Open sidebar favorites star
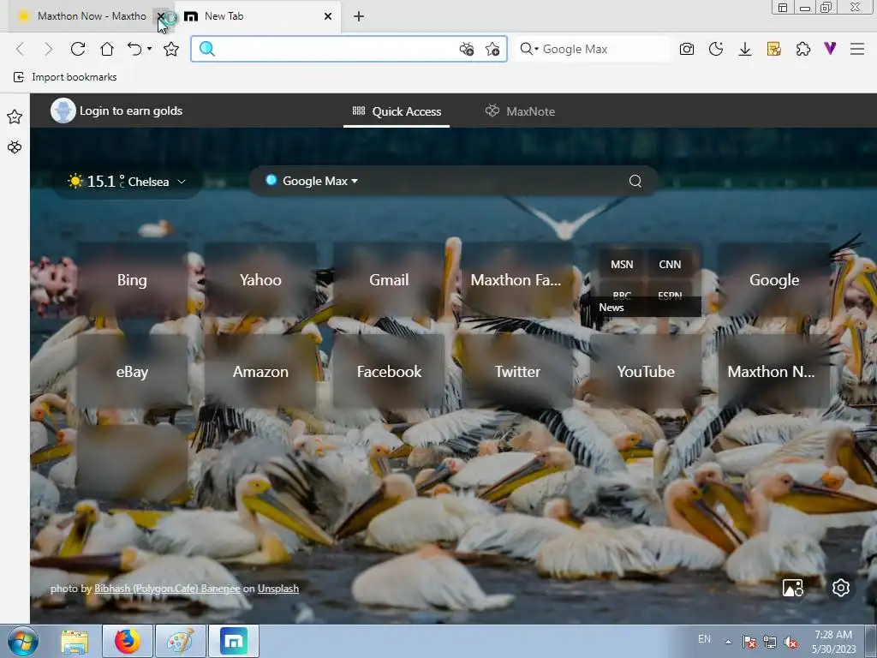The image size is (877, 658). tap(15, 117)
